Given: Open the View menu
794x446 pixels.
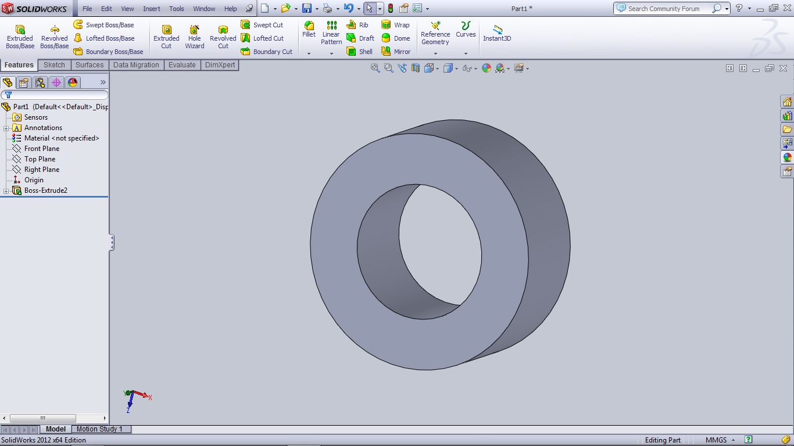Looking at the screenshot, I should tap(127, 9).
